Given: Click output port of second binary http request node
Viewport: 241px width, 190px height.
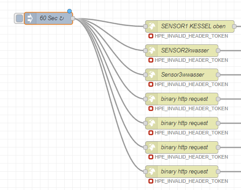Looking at the screenshot, I should 218,123.
